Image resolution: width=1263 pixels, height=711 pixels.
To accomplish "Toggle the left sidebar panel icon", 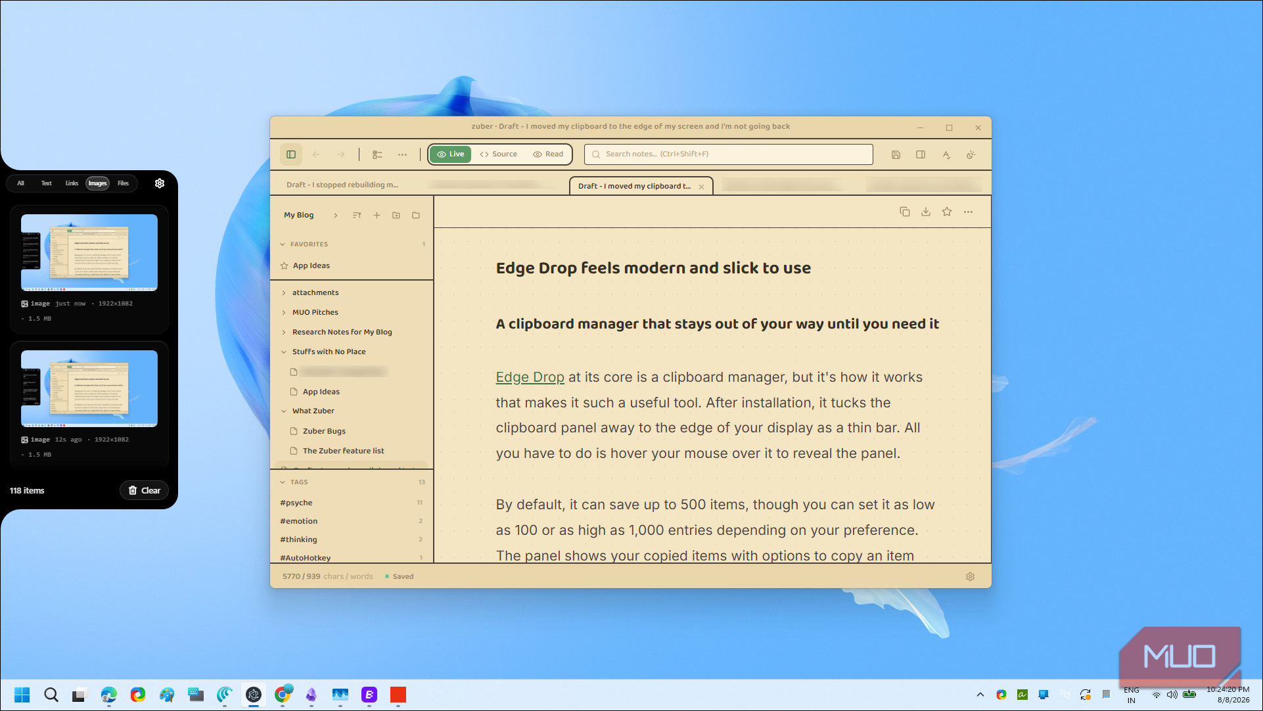I will pyautogui.click(x=291, y=154).
